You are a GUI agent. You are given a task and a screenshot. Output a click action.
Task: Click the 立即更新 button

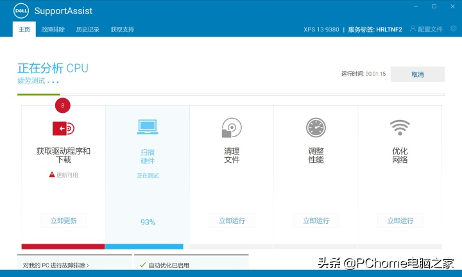64,221
